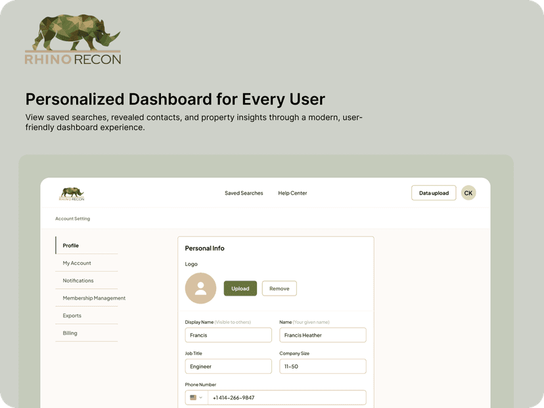Click the RhinoRecon logo in the dashboard navbar
Screen dimensions: 544x408
click(72, 193)
